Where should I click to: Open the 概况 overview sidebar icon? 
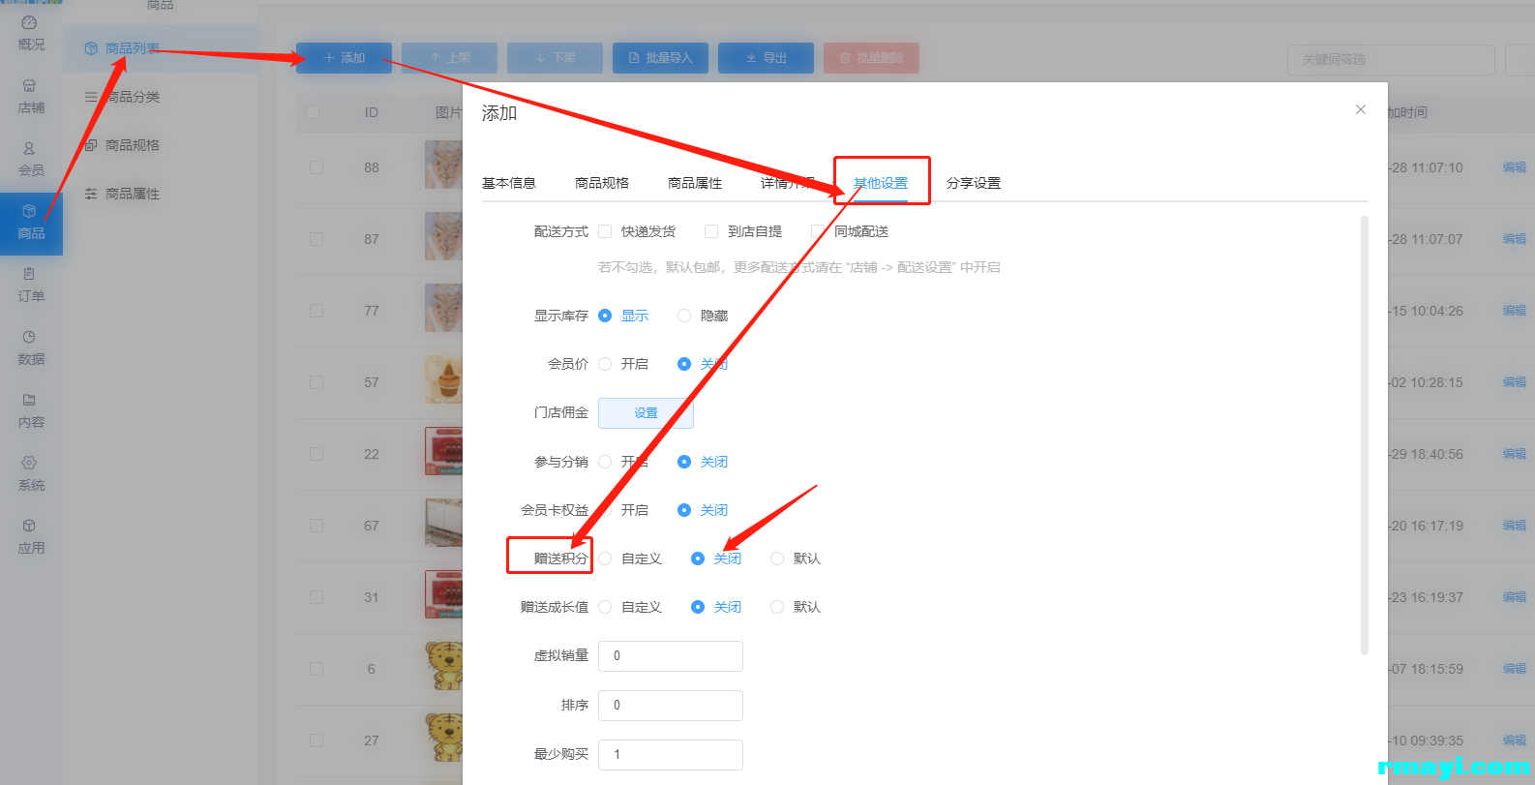point(31,34)
